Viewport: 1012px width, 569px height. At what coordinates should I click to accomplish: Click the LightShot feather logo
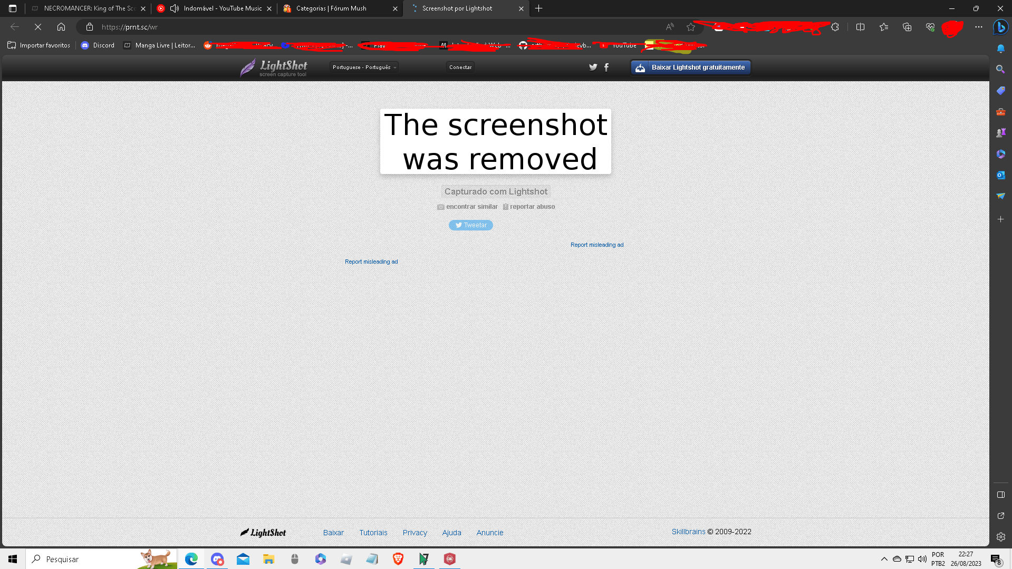coord(274,67)
